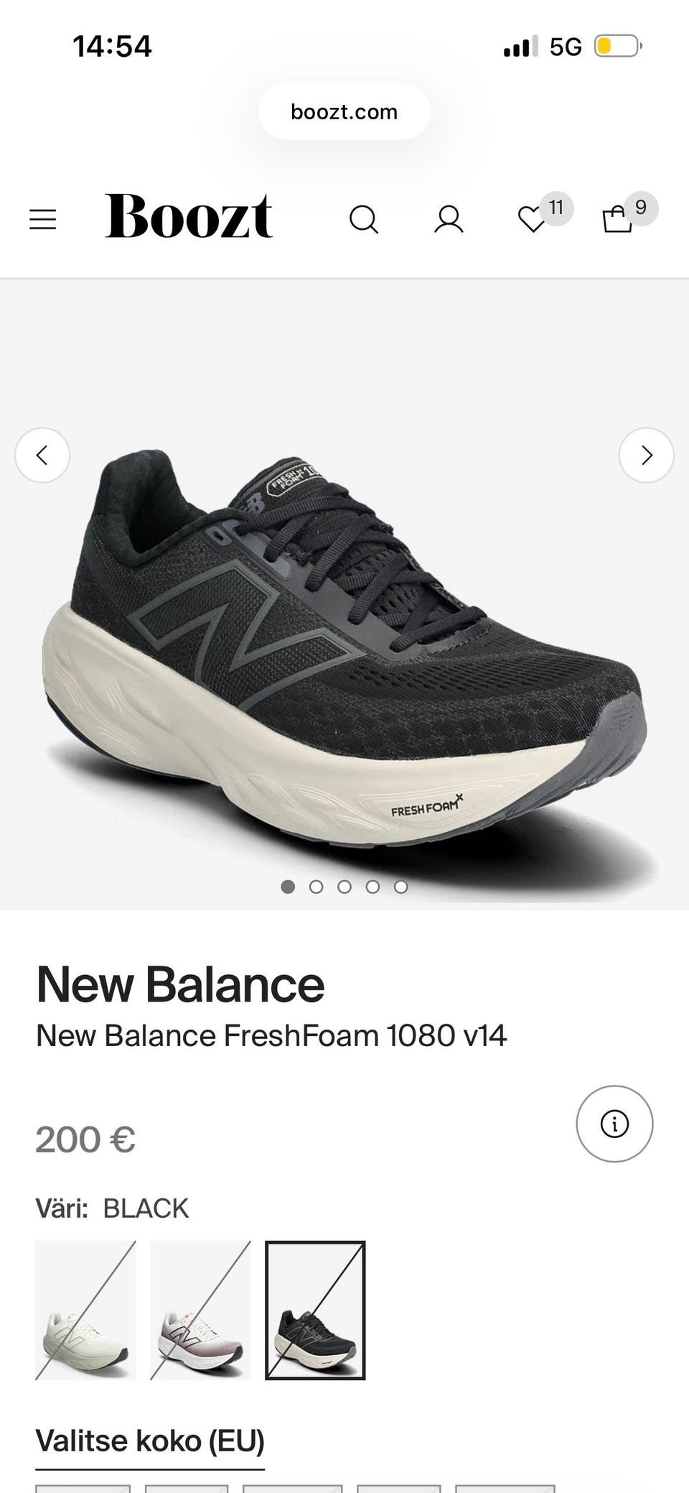Show the next product image
The height and width of the screenshot is (1493, 689).
click(x=647, y=455)
